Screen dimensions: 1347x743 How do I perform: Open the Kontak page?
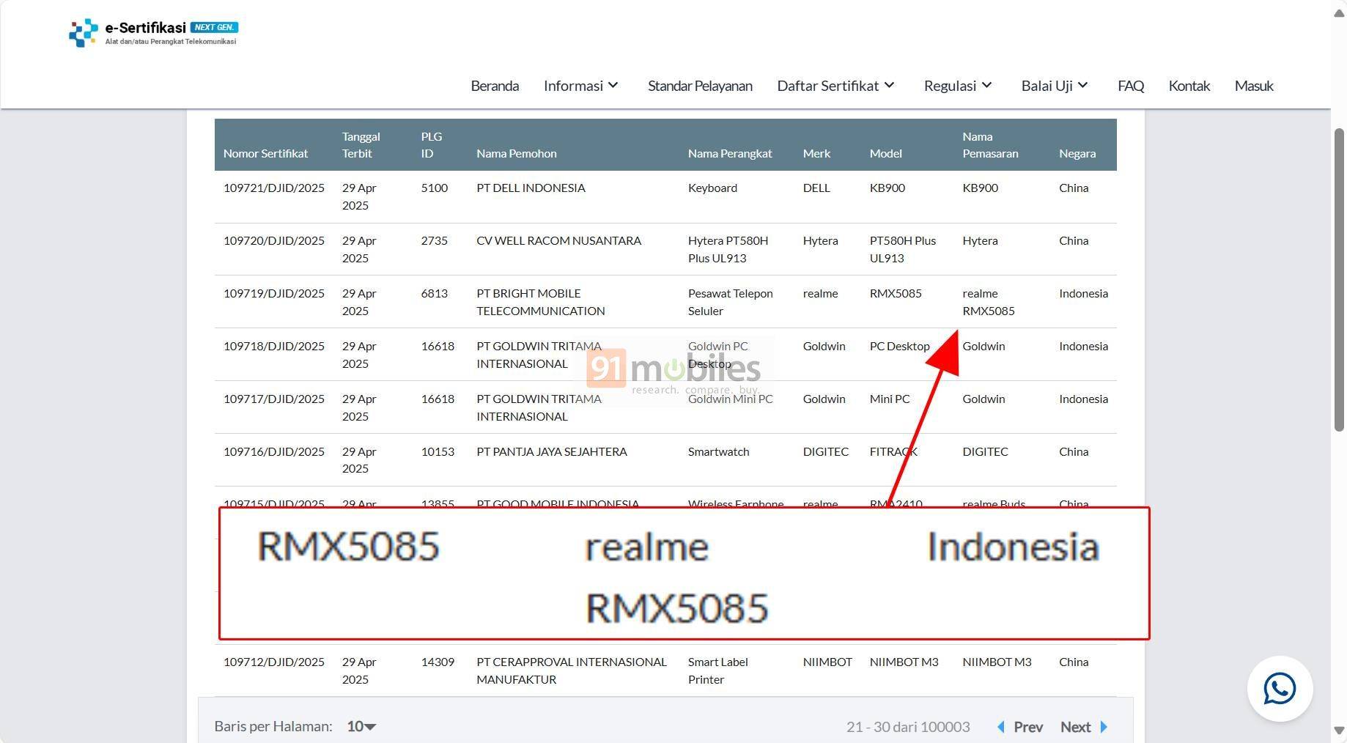pyautogui.click(x=1189, y=86)
